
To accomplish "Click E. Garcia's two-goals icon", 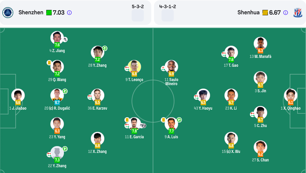I will (x=143, y=126).
